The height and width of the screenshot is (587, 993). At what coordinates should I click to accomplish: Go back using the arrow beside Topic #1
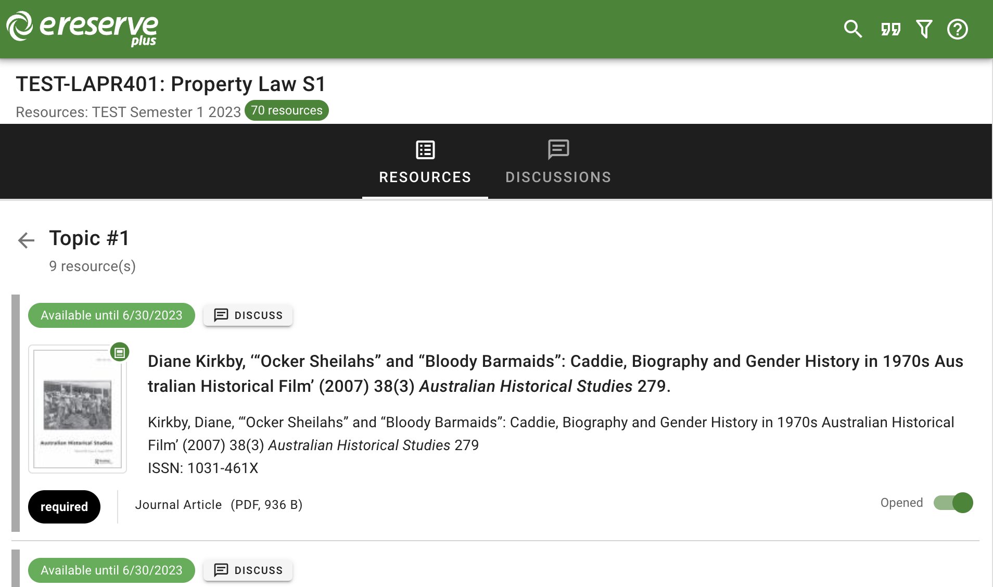tap(26, 240)
